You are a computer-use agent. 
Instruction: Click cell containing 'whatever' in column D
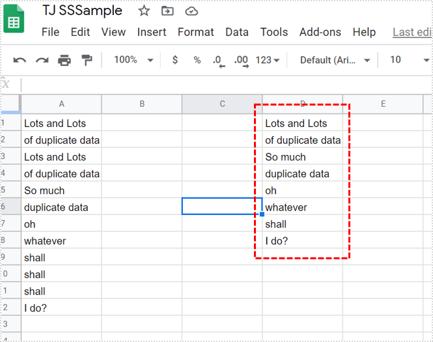[x=302, y=207]
